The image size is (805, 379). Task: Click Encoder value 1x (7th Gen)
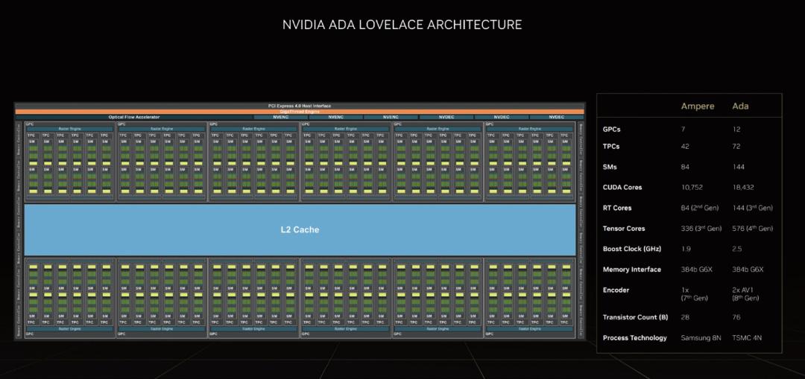(x=694, y=293)
